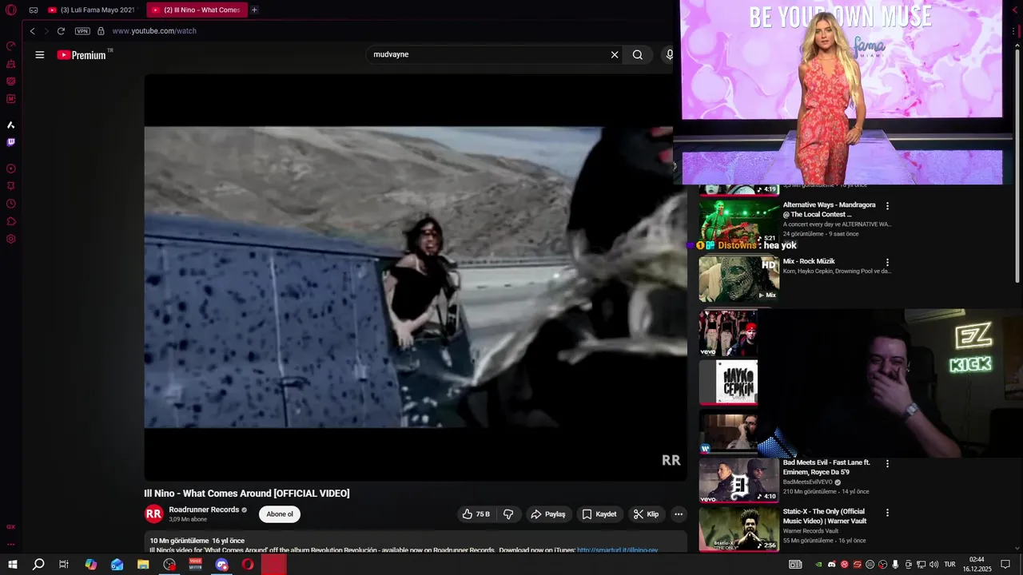Open the Opera GX main menu logo
Viewport: 1023px width, 575px height.
coord(11,10)
